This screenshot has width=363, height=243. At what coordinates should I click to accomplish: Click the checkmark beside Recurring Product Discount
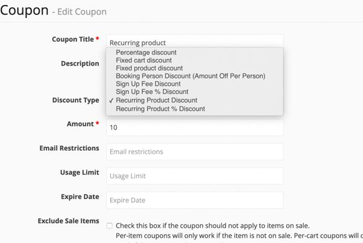tap(112, 100)
